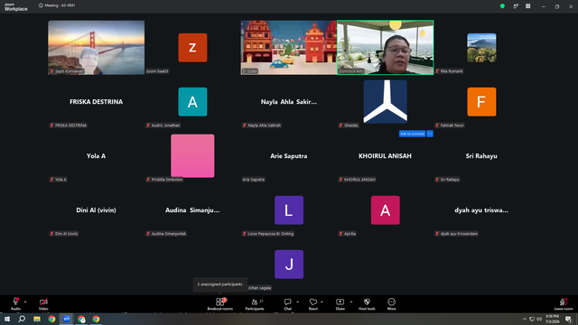Click Ghaida's blue logo avatar
578x325 pixels.
(x=386, y=102)
